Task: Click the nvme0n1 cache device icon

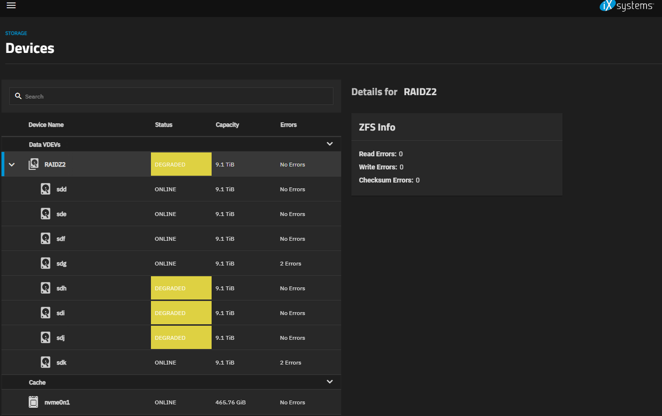Action: pyautogui.click(x=33, y=402)
